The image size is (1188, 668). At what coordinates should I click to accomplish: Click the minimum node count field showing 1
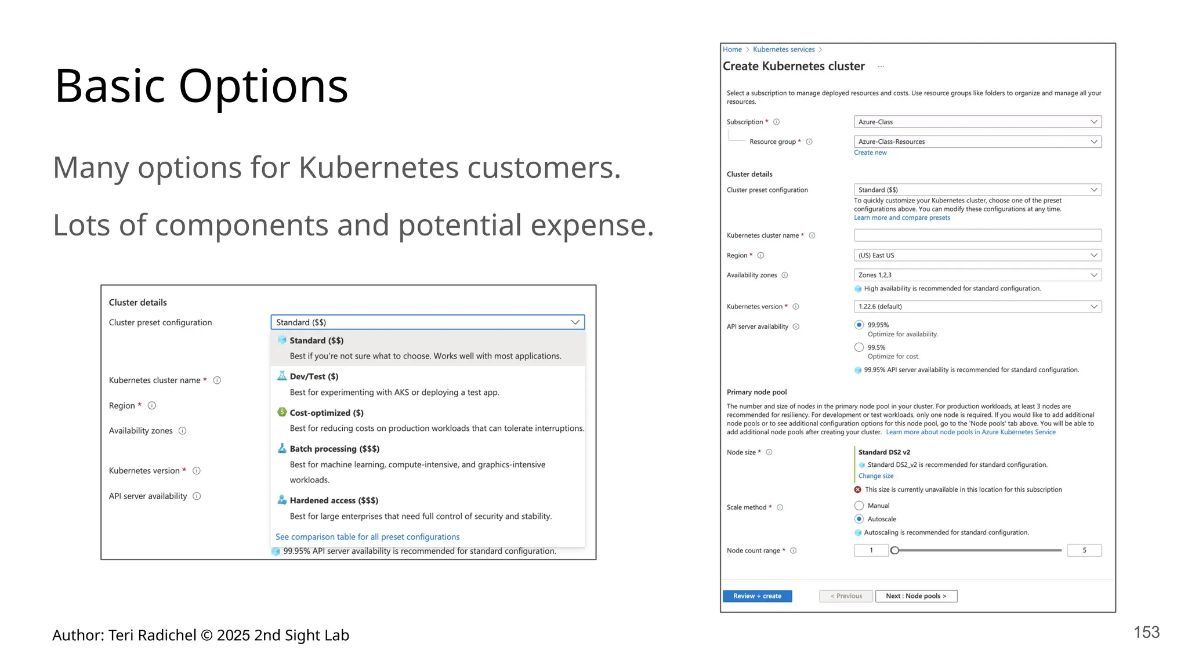click(871, 550)
